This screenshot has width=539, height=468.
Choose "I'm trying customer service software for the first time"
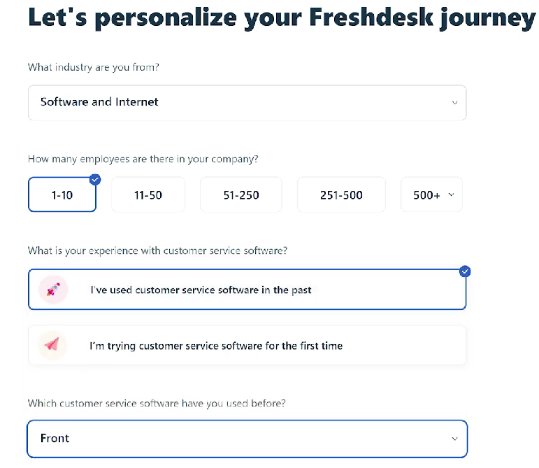click(x=216, y=346)
